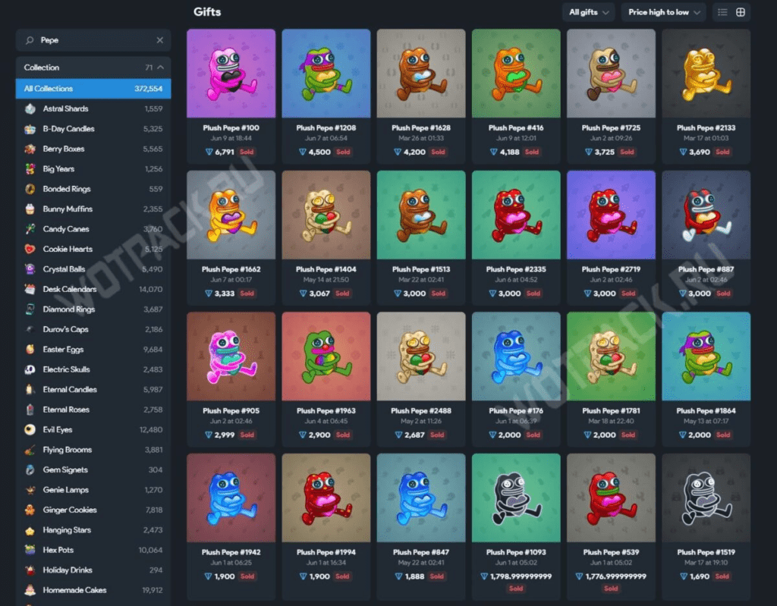Select Homemade Cakes in collection list
The height and width of the screenshot is (606, 777).
(74, 590)
